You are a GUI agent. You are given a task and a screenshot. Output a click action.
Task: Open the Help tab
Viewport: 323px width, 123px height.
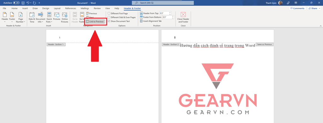(117, 9)
